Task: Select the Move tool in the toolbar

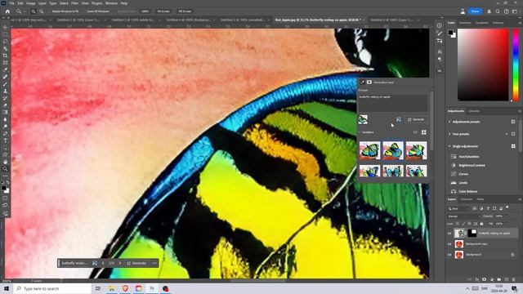Action: point(5,27)
